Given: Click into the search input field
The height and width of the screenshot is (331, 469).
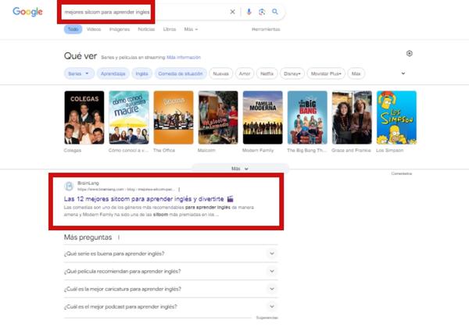Looking at the screenshot, I should (141, 12).
